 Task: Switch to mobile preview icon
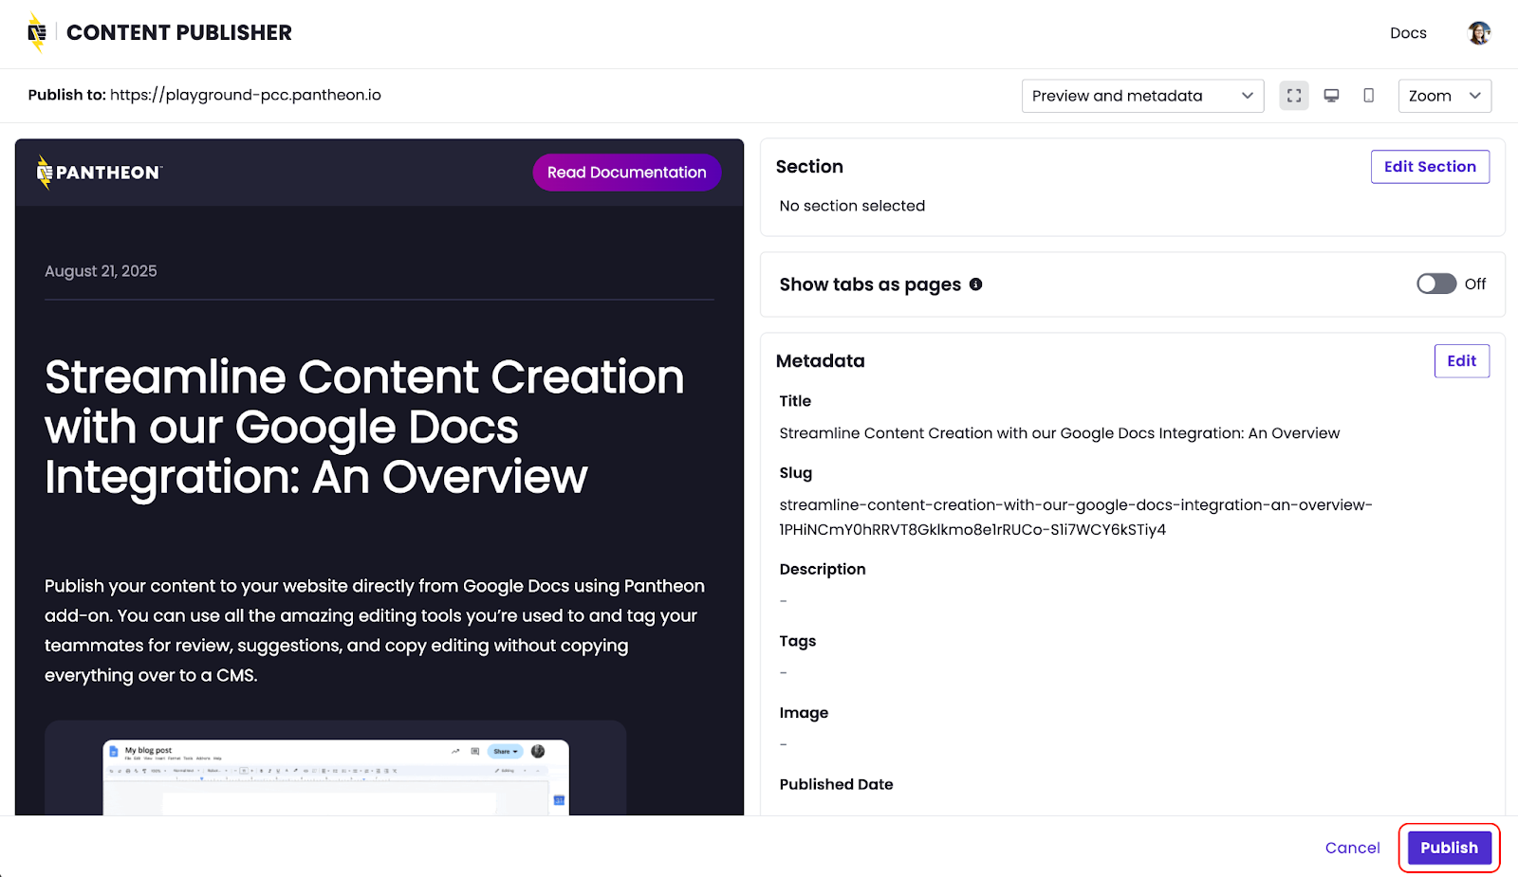1368,96
